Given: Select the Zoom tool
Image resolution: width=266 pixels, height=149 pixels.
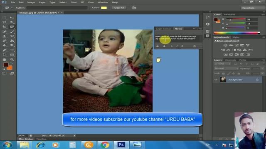Looking at the screenshot, I should [x=12, y=60].
